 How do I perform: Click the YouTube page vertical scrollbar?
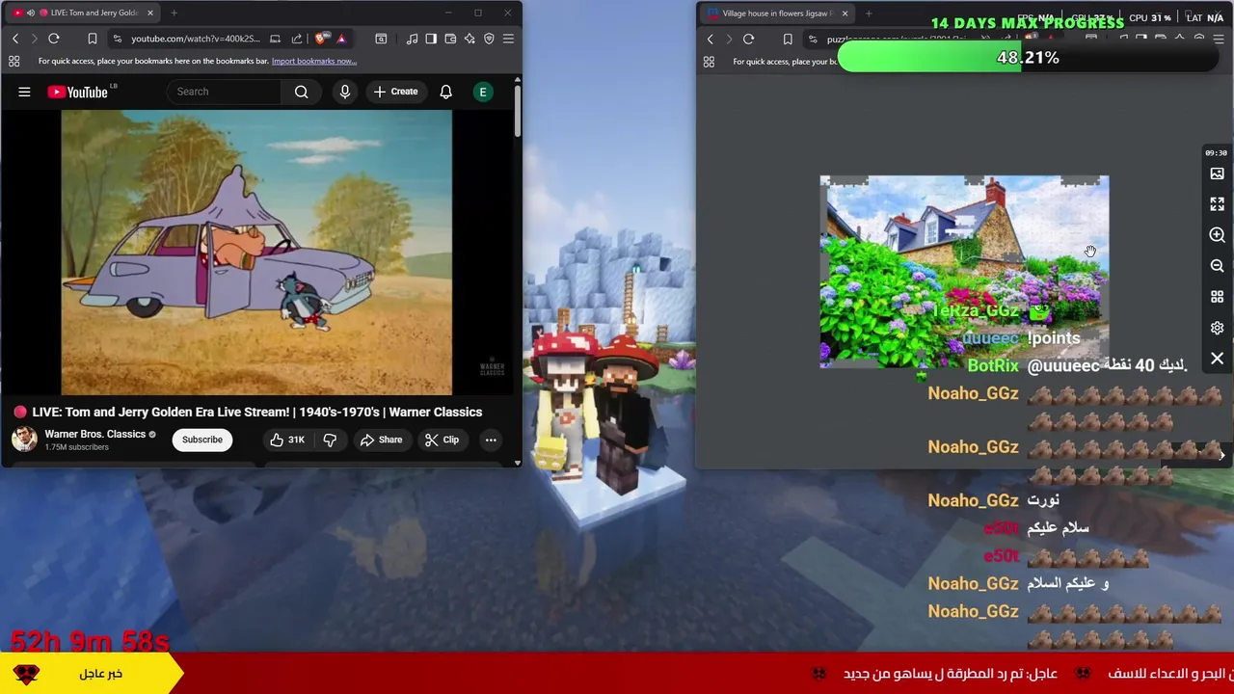click(517, 111)
